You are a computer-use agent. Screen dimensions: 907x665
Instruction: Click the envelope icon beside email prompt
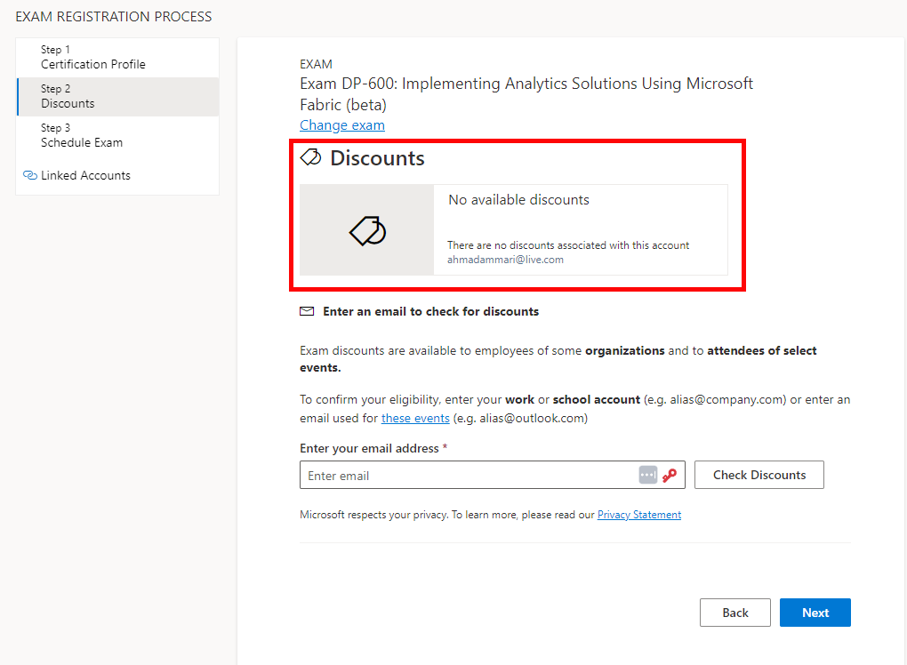click(x=307, y=312)
